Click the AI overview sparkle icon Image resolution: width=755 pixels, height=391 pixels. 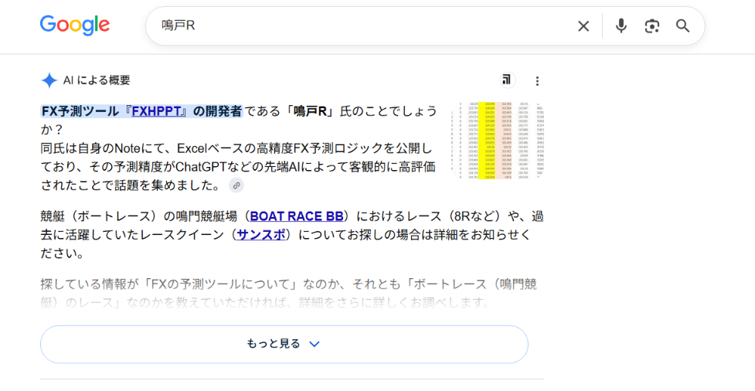click(49, 80)
